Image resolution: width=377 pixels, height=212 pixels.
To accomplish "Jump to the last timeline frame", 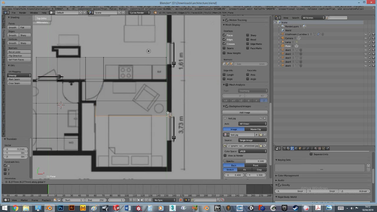I will coord(150,200).
